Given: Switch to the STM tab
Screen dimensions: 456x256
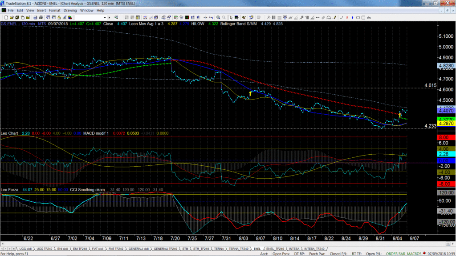Looking at the screenshot, I should pyautogui.click(x=185, y=249).
